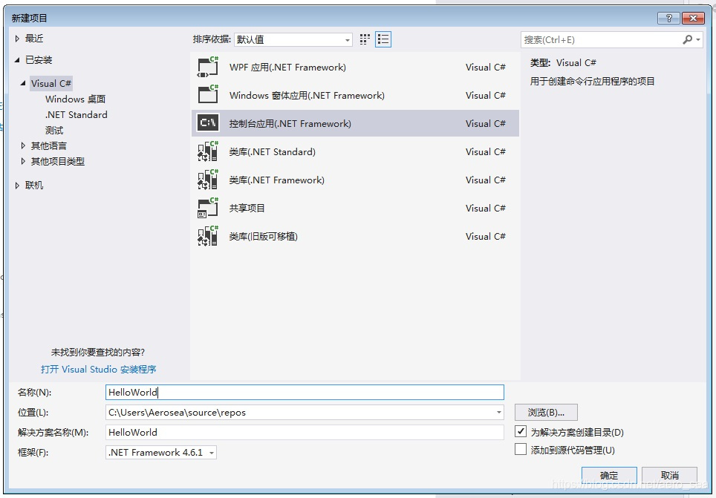The image size is (716, 498).
Task: Select Windows 桌面 category
Action: (75, 99)
